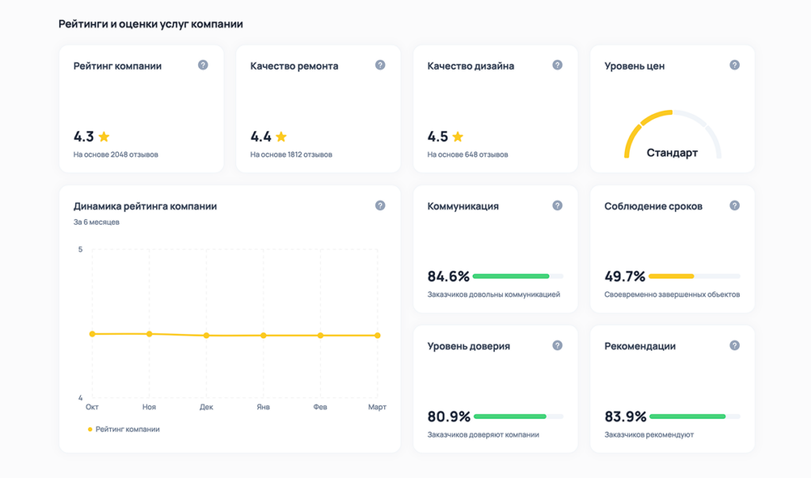Click the Стандарт price level gauge
The image size is (811, 478).
(x=672, y=136)
